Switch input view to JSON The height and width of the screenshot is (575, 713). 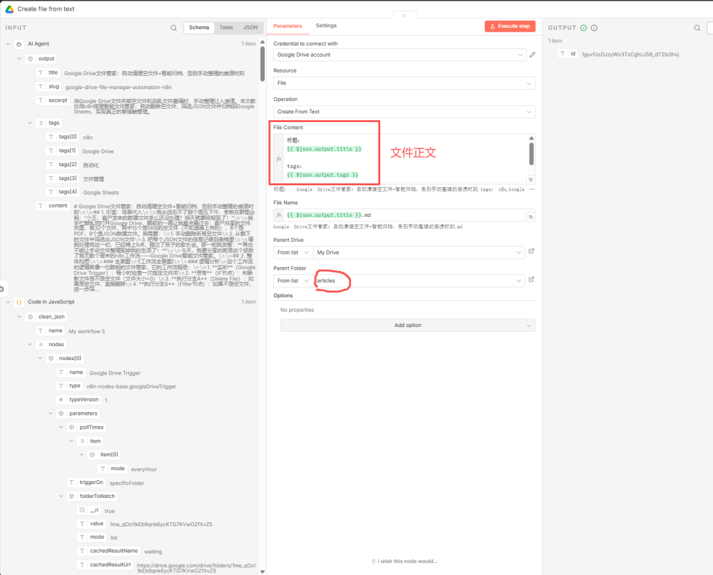(250, 28)
